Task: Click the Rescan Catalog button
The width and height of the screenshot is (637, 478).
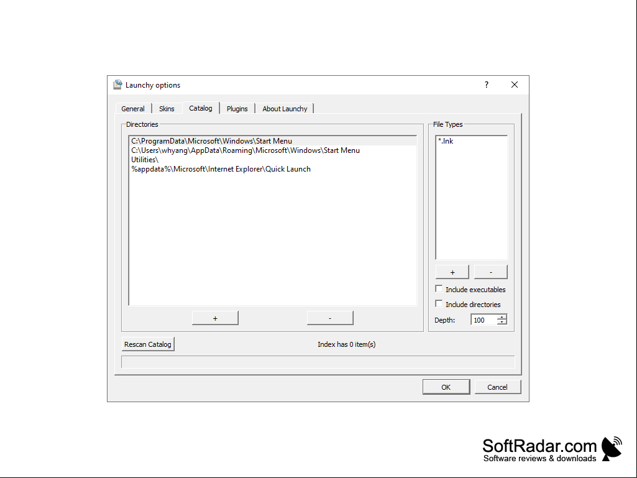Action: (x=148, y=344)
